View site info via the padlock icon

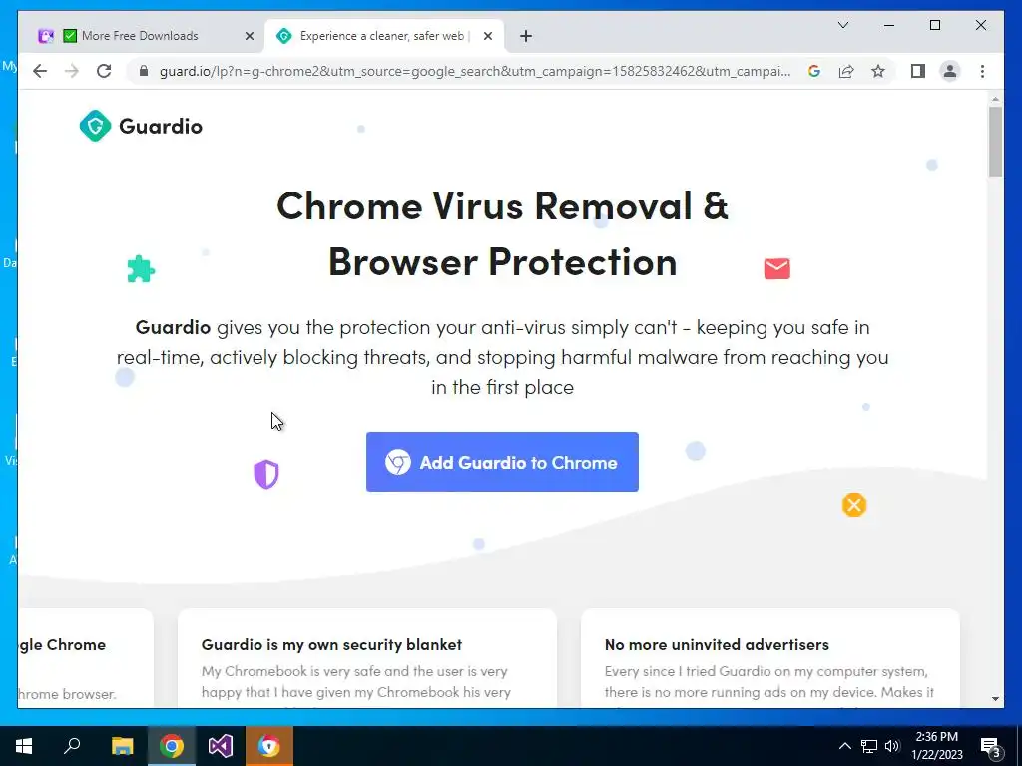[144, 71]
